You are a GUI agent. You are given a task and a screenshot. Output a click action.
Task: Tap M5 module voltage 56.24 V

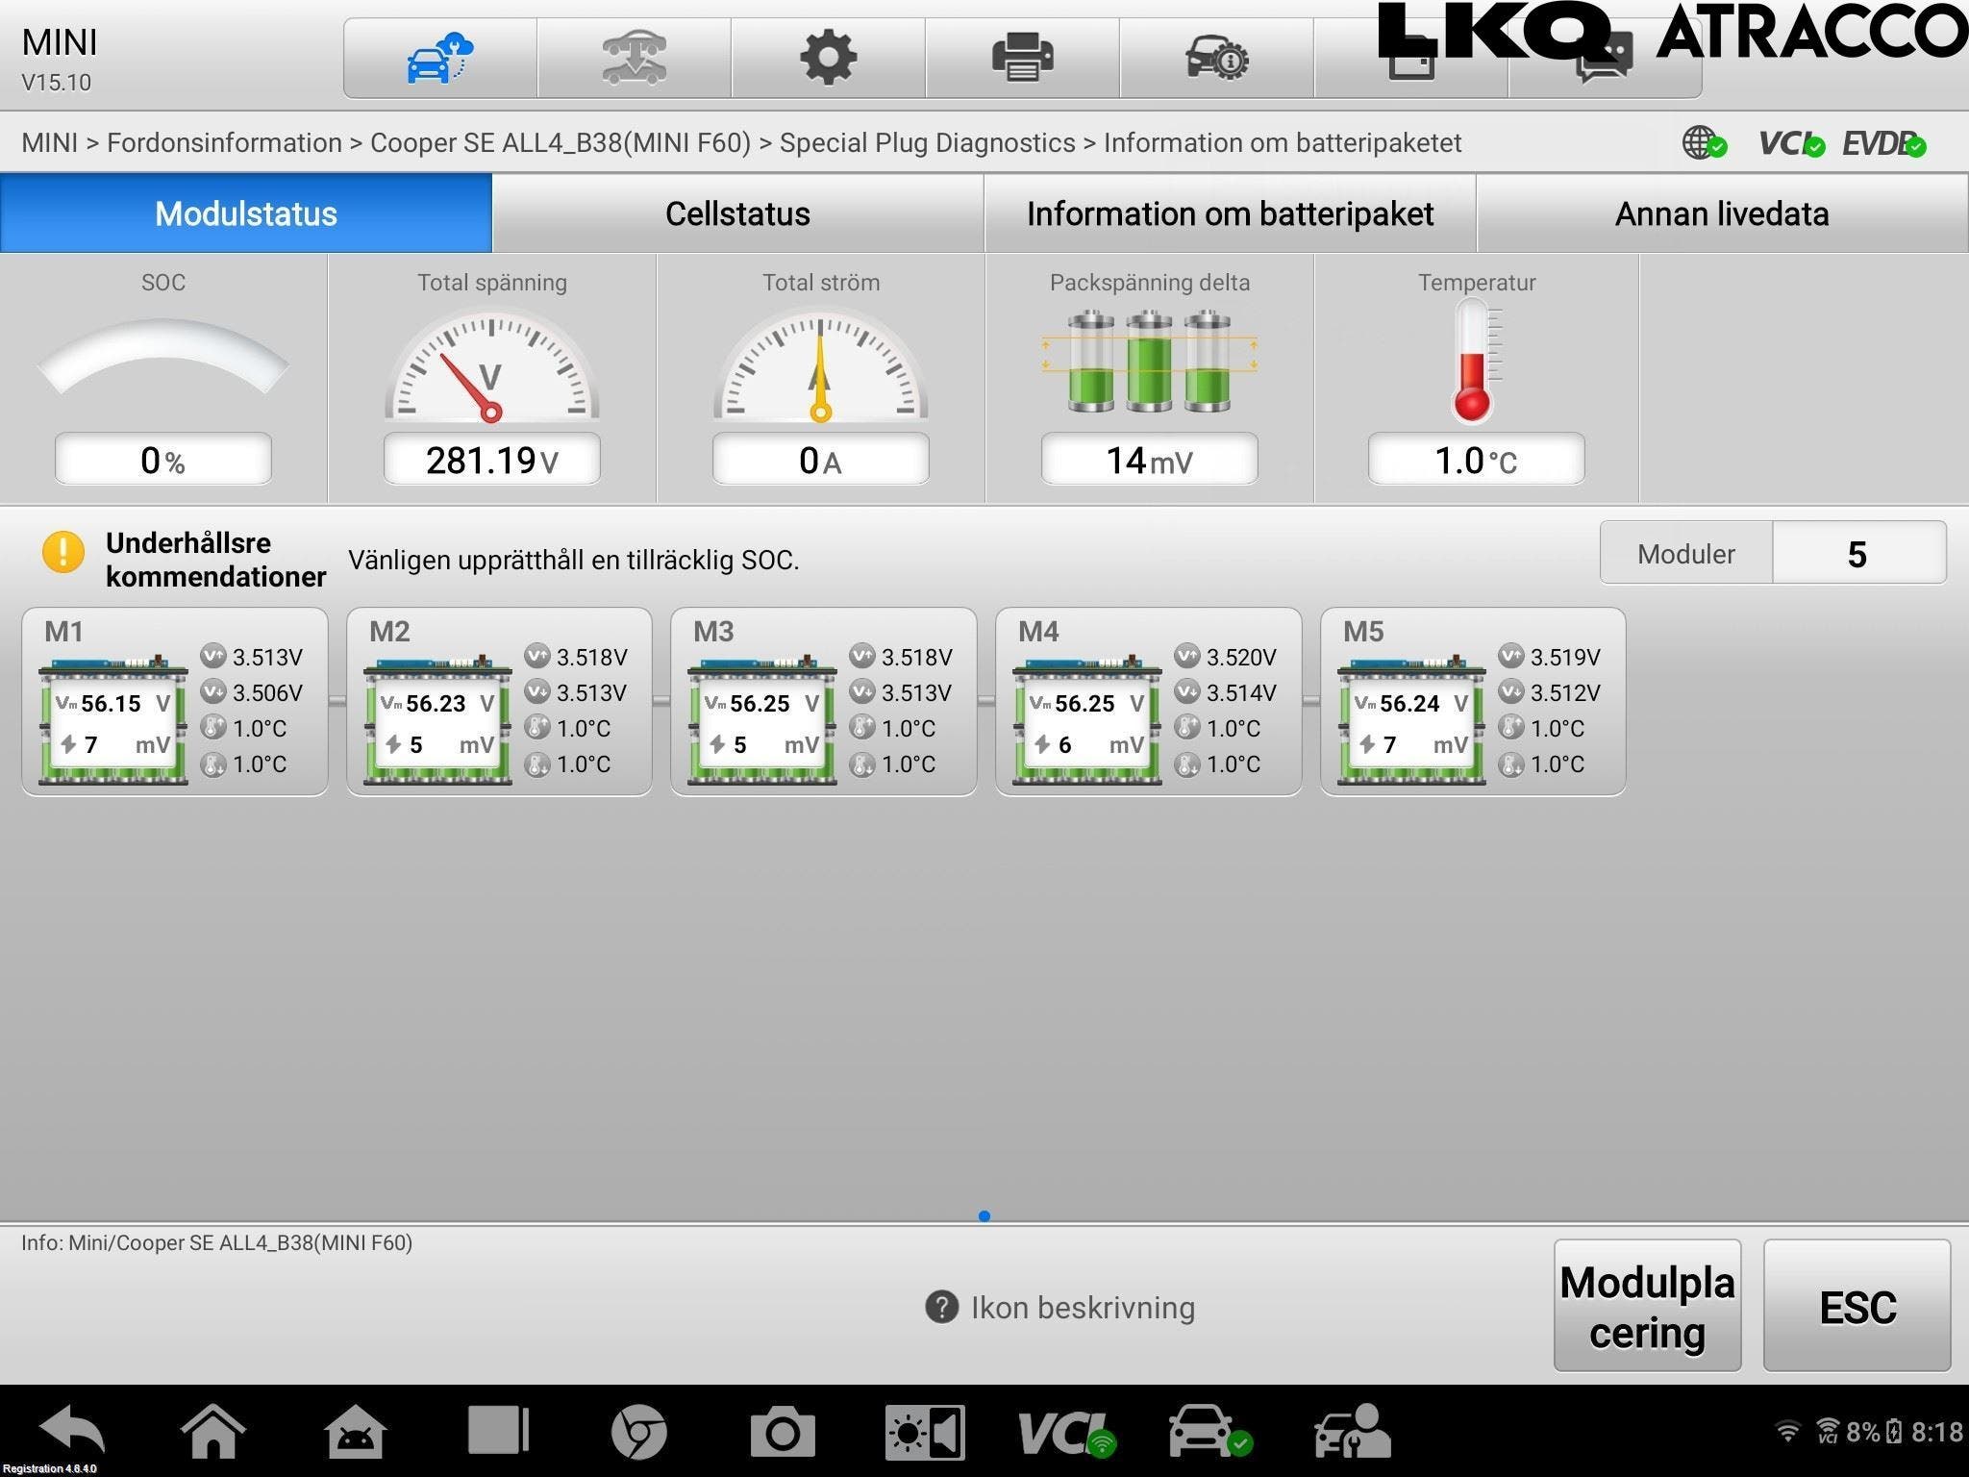pos(1411,703)
